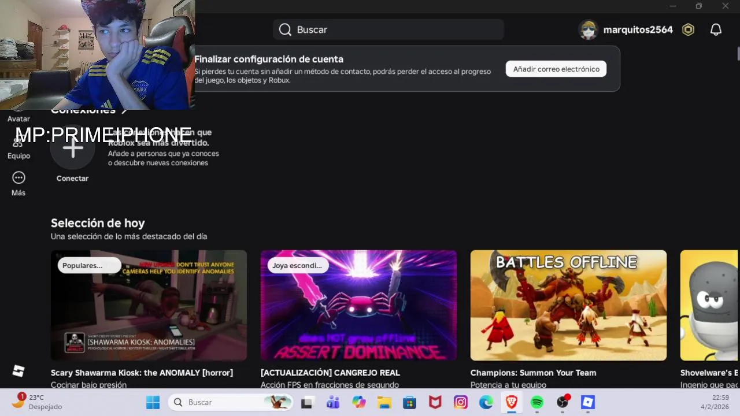Focus the Roblox Buscar search field

click(388, 29)
